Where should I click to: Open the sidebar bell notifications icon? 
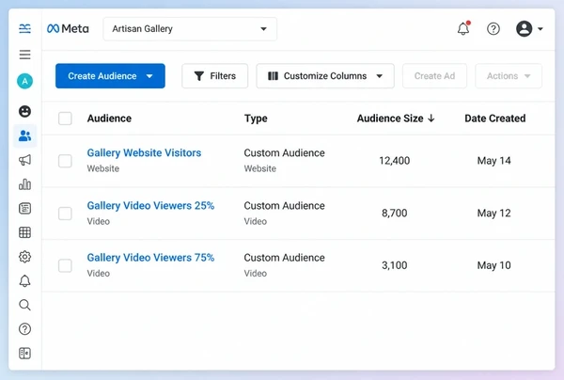[24, 280]
